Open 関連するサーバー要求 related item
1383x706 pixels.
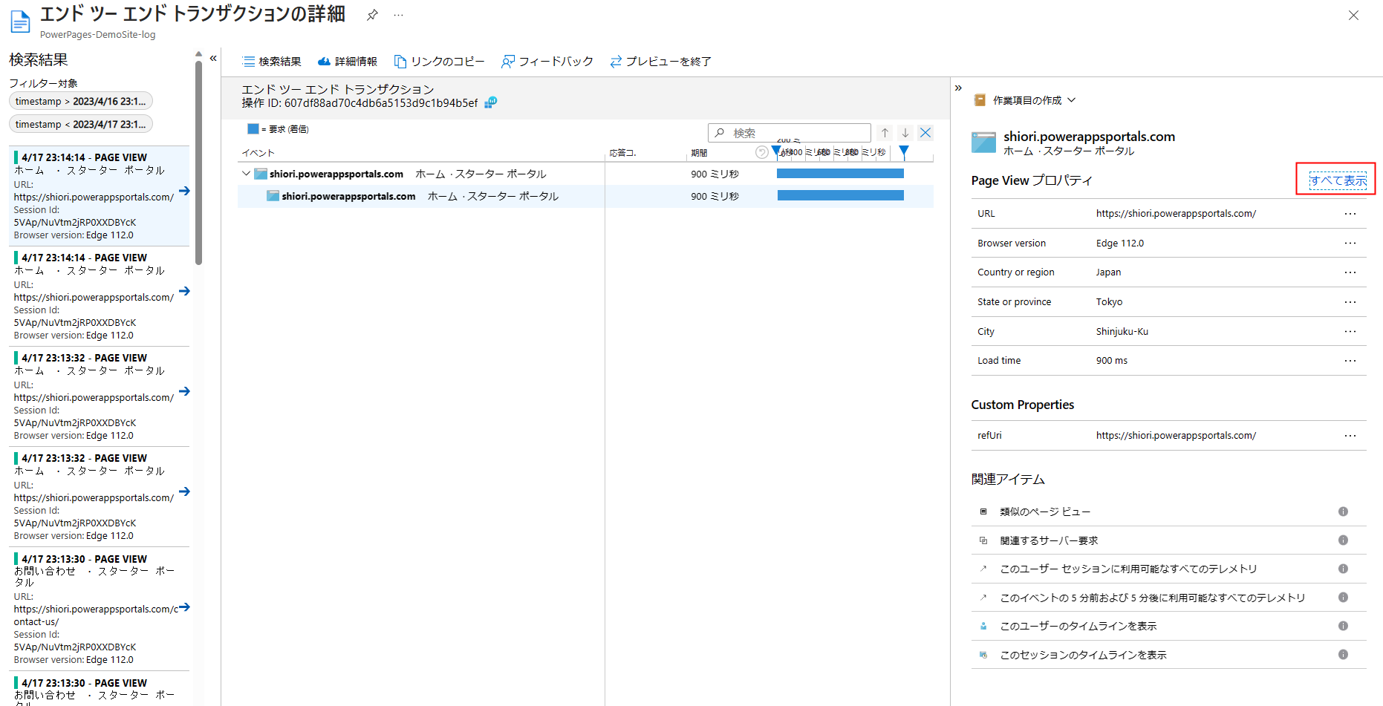1049,540
